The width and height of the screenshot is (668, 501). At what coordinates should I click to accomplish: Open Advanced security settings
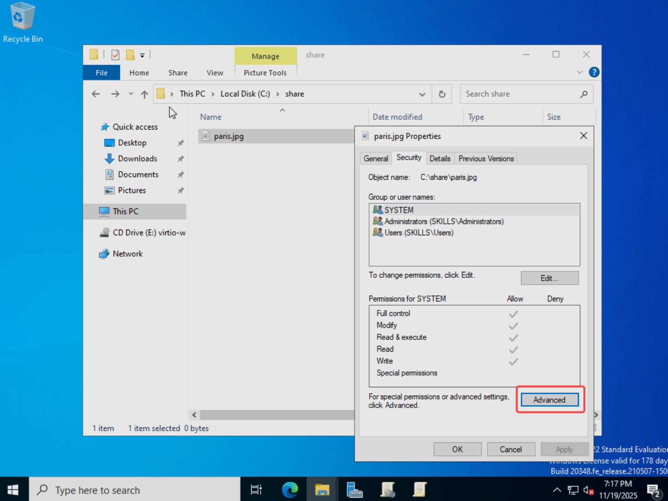(x=549, y=400)
